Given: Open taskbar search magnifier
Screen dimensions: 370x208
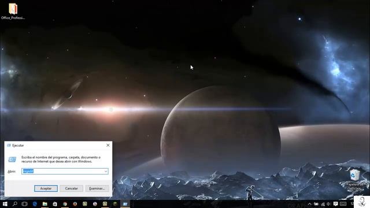Looking at the screenshot, I should click(x=14, y=204).
